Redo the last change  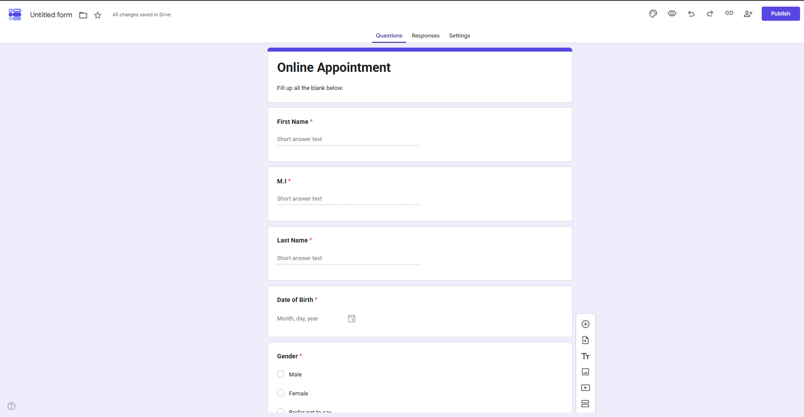(710, 14)
